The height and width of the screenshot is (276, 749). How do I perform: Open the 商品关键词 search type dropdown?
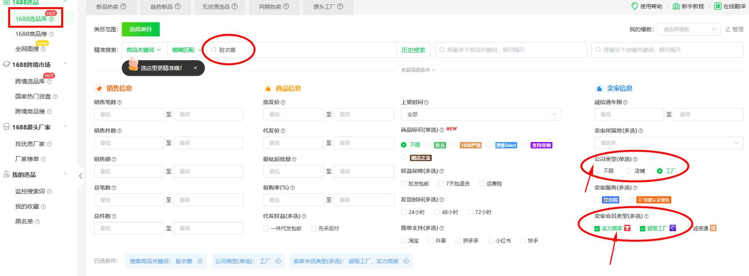144,50
